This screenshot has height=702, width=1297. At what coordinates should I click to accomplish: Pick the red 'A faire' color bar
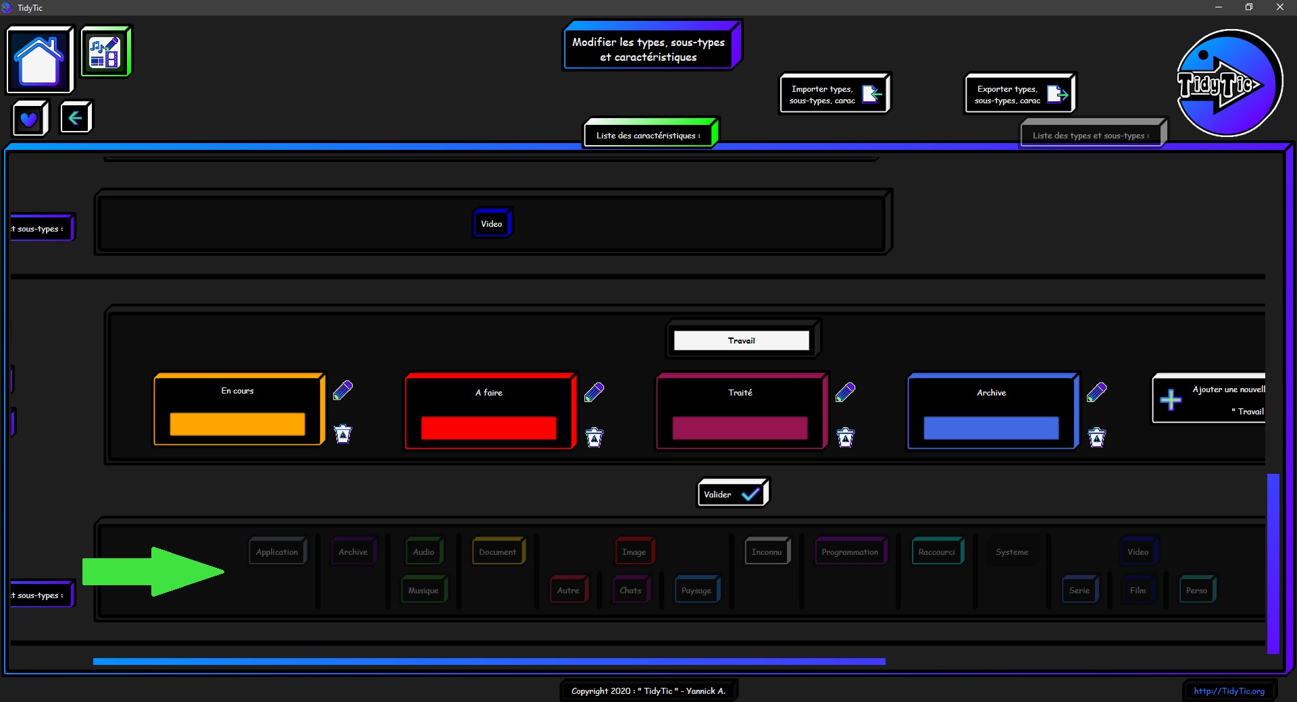488,428
